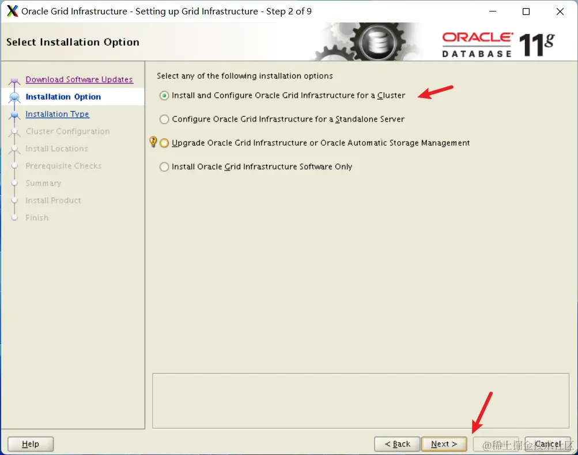Click the Install Product step text
Screen dimensions: 578x455
pyautogui.click(x=53, y=200)
